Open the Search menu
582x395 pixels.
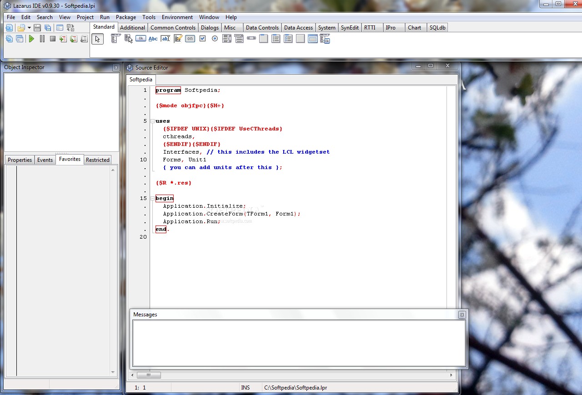[45, 17]
